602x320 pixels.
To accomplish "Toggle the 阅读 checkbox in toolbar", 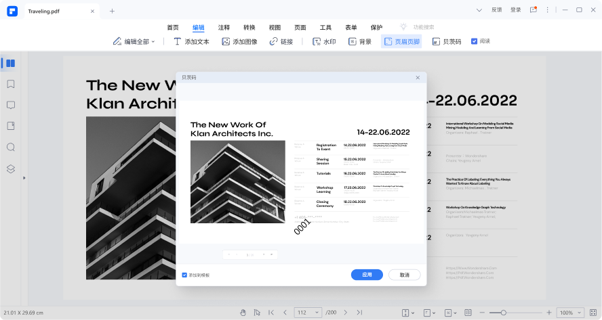I will (x=475, y=41).
